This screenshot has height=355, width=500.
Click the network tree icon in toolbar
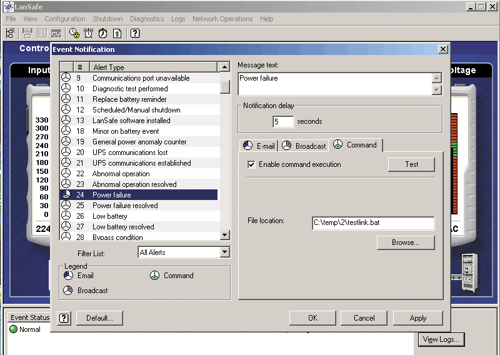point(11,33)
